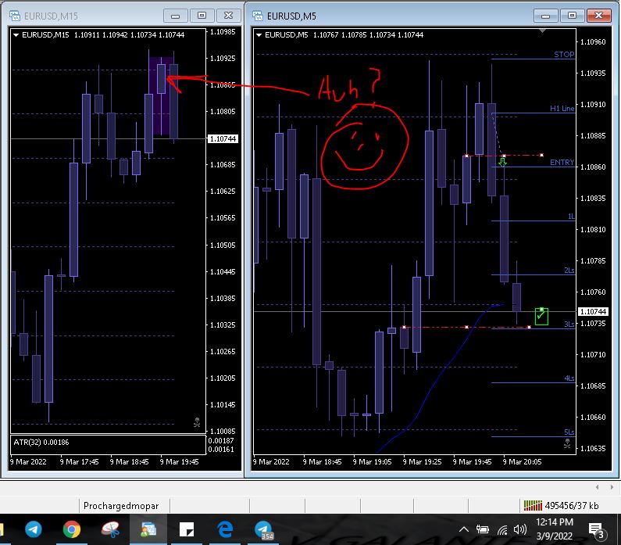Close the EURUSD,M15 chart window

229,16
